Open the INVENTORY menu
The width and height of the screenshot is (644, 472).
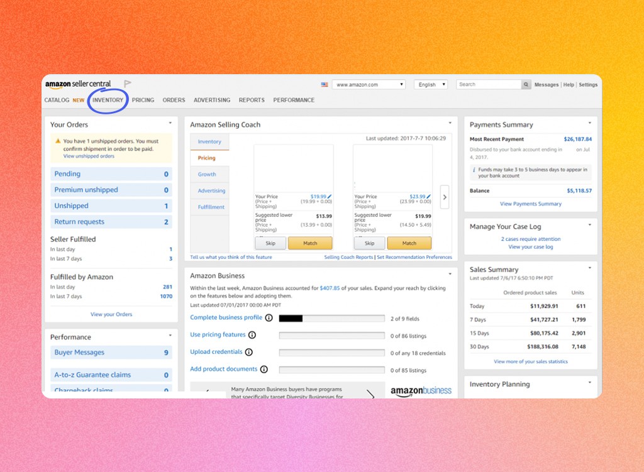108,100
